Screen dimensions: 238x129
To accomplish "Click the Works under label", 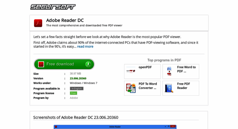I will point(42,83).
